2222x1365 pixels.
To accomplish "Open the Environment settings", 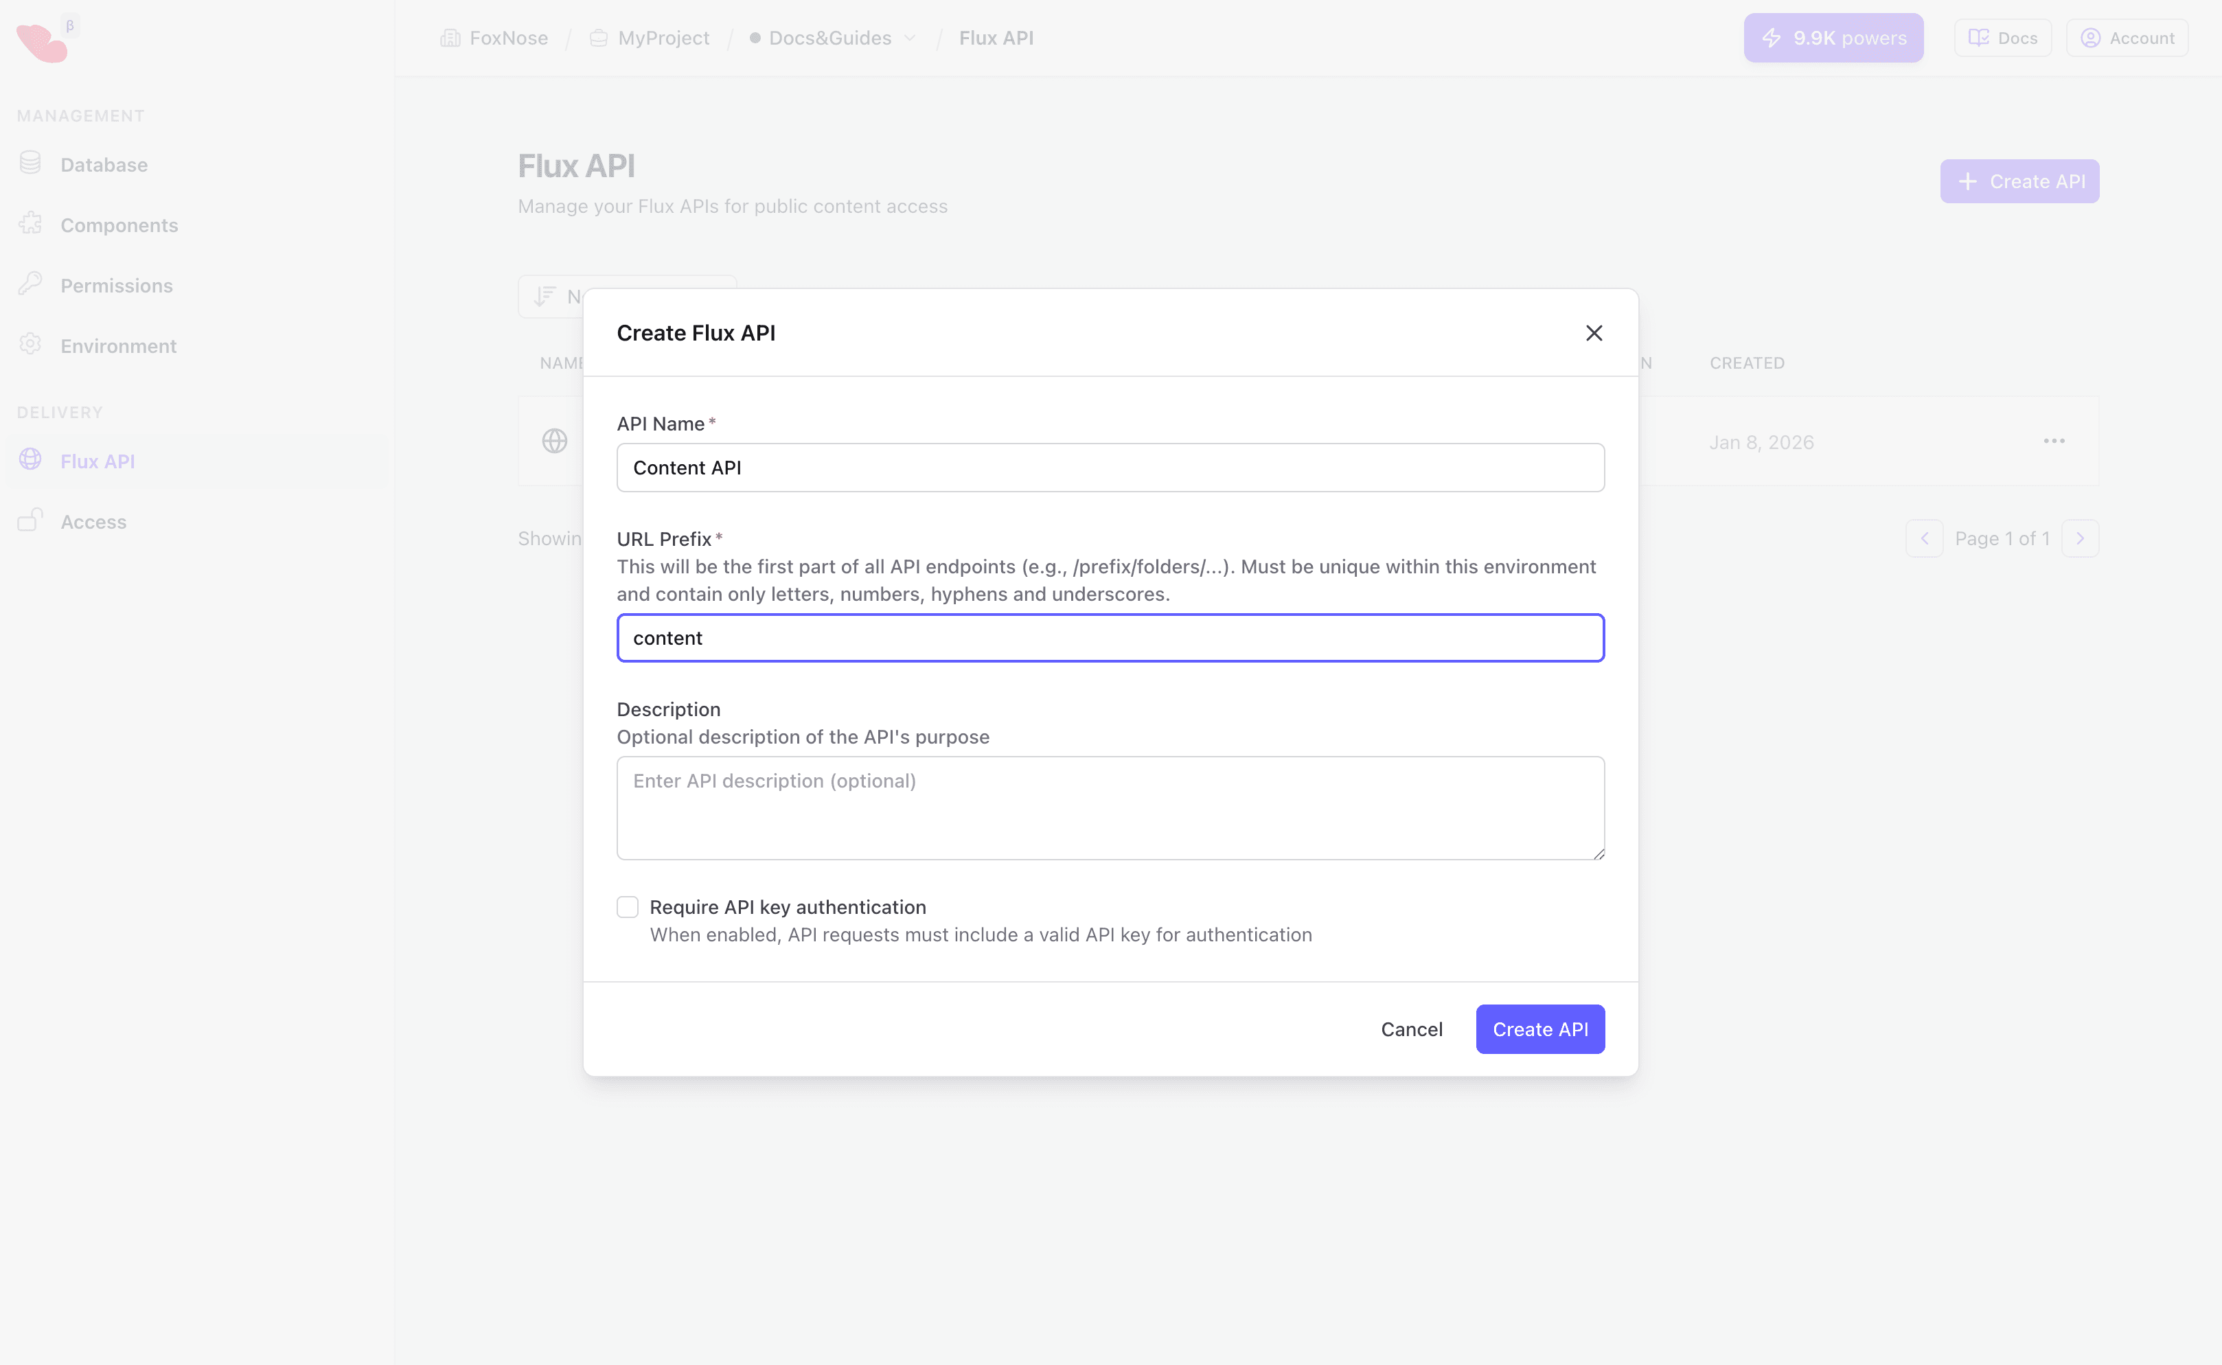I will tap(118, 346).
